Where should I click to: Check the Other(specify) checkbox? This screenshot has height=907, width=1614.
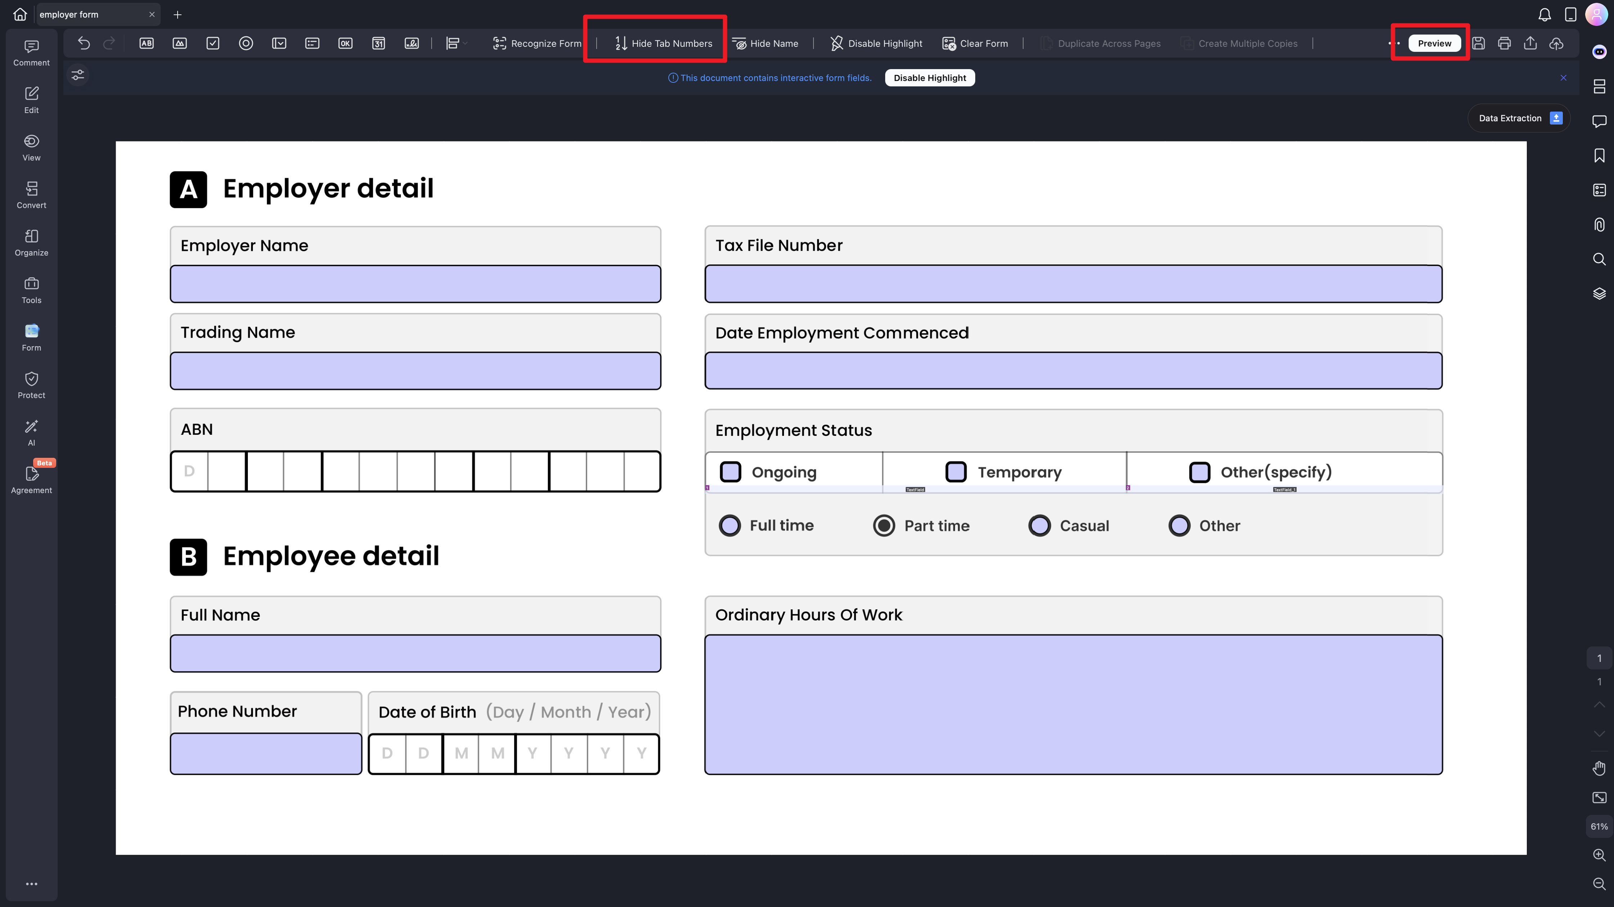(x=1200, y=472)
